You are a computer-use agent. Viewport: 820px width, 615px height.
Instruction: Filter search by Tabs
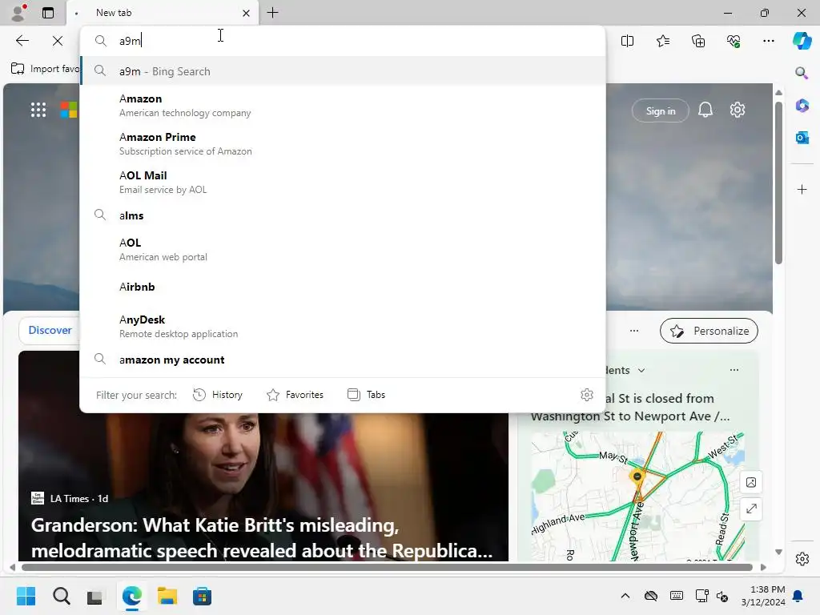(x=366, y=395)
